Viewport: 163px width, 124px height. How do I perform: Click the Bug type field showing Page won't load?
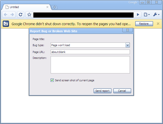click(90, 45)
